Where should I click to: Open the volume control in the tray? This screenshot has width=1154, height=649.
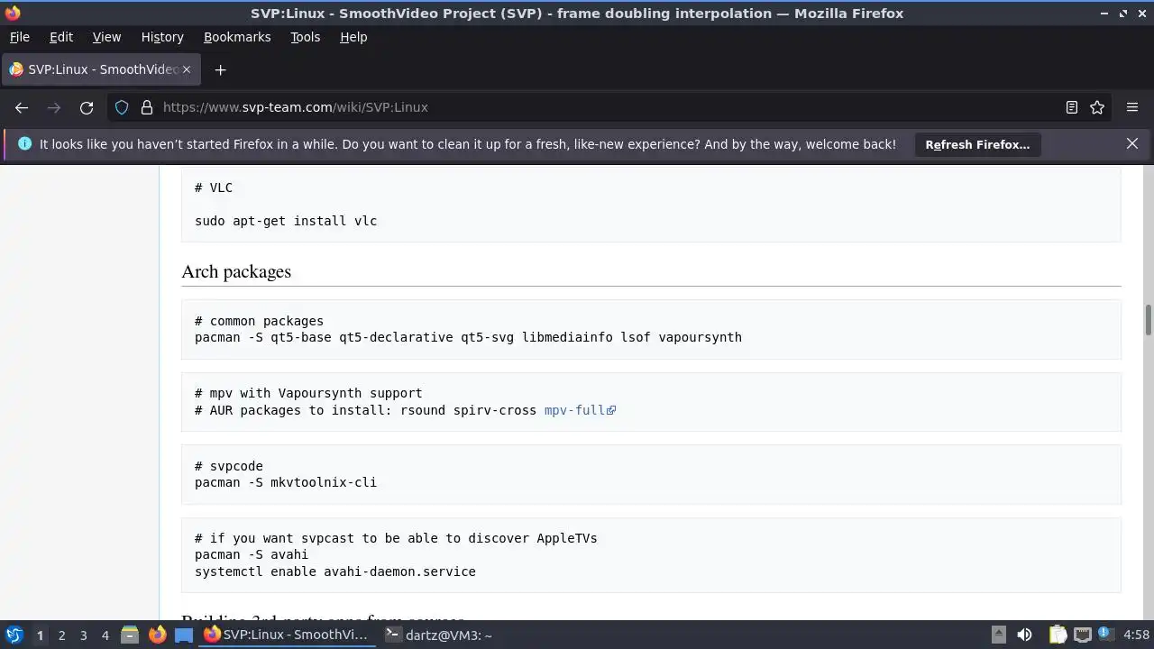(1024, 635)
